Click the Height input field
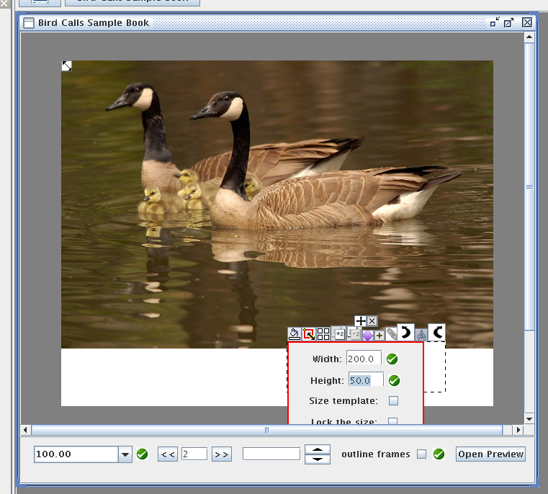This screenshot has width=548, height=494. (x=367, y=380)
